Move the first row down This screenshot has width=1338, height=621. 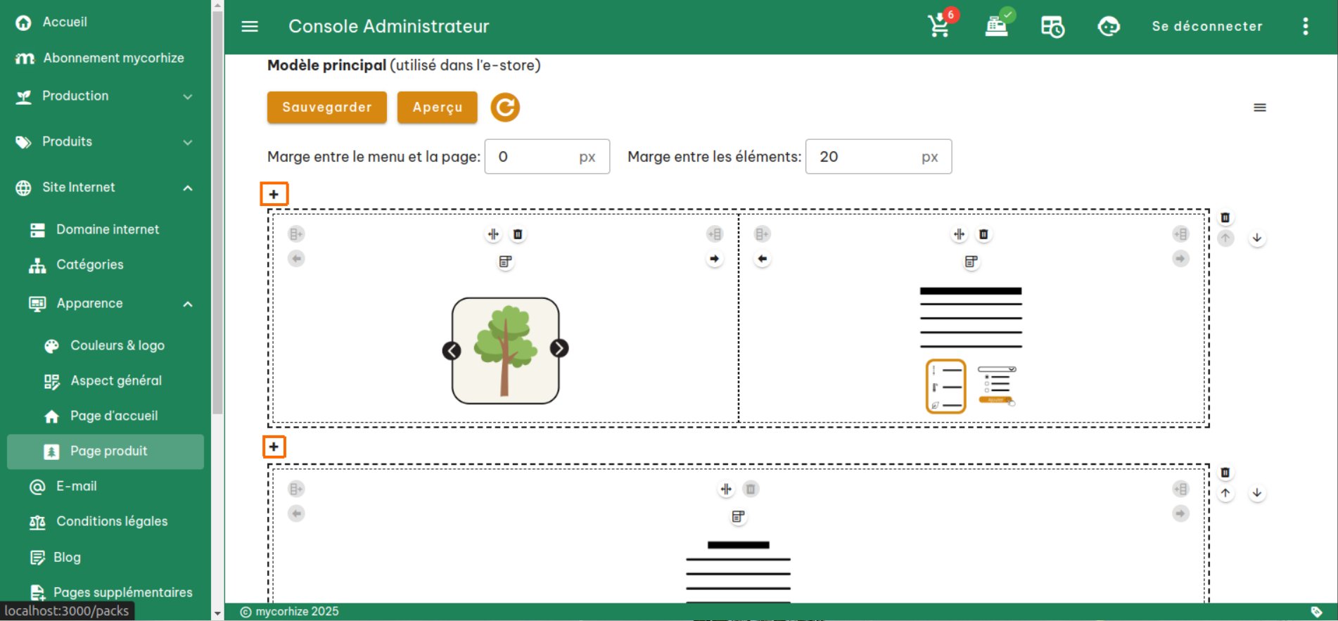[1257, 238]
